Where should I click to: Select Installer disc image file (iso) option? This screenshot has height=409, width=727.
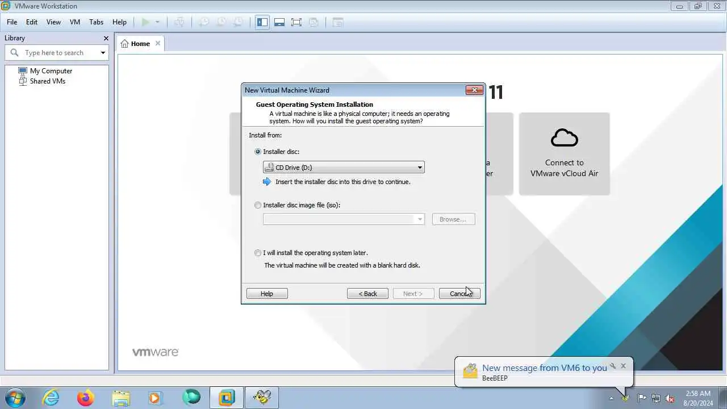pyautogui.click(x=258, y=205)
